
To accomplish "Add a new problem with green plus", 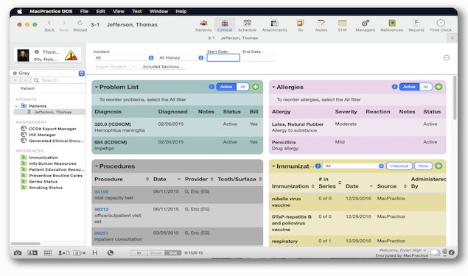I will point(255,87).
